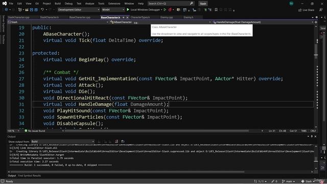Click the editor horizontal scrollbar thumb
Image resolution: width=327 pixels, height=184 pixels.
157,131
